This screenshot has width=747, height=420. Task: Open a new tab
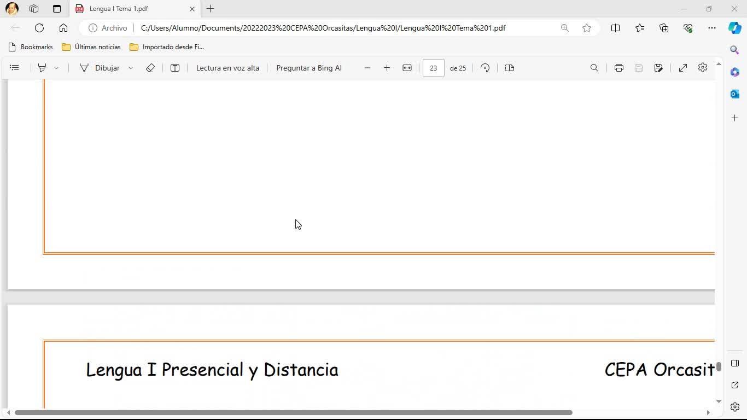click(211, 9)
